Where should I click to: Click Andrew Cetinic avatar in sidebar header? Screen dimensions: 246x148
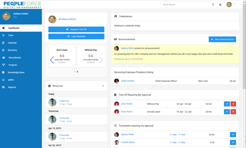click(x=6, y=16)
